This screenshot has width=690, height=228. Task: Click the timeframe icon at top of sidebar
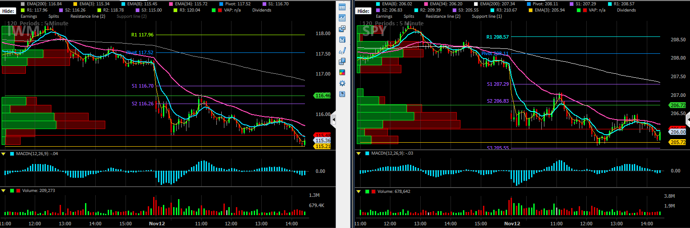[342, 7]
